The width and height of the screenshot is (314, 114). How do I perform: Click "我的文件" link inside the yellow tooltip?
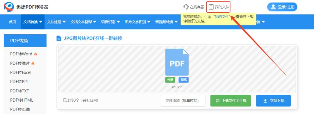coord(222,17)
